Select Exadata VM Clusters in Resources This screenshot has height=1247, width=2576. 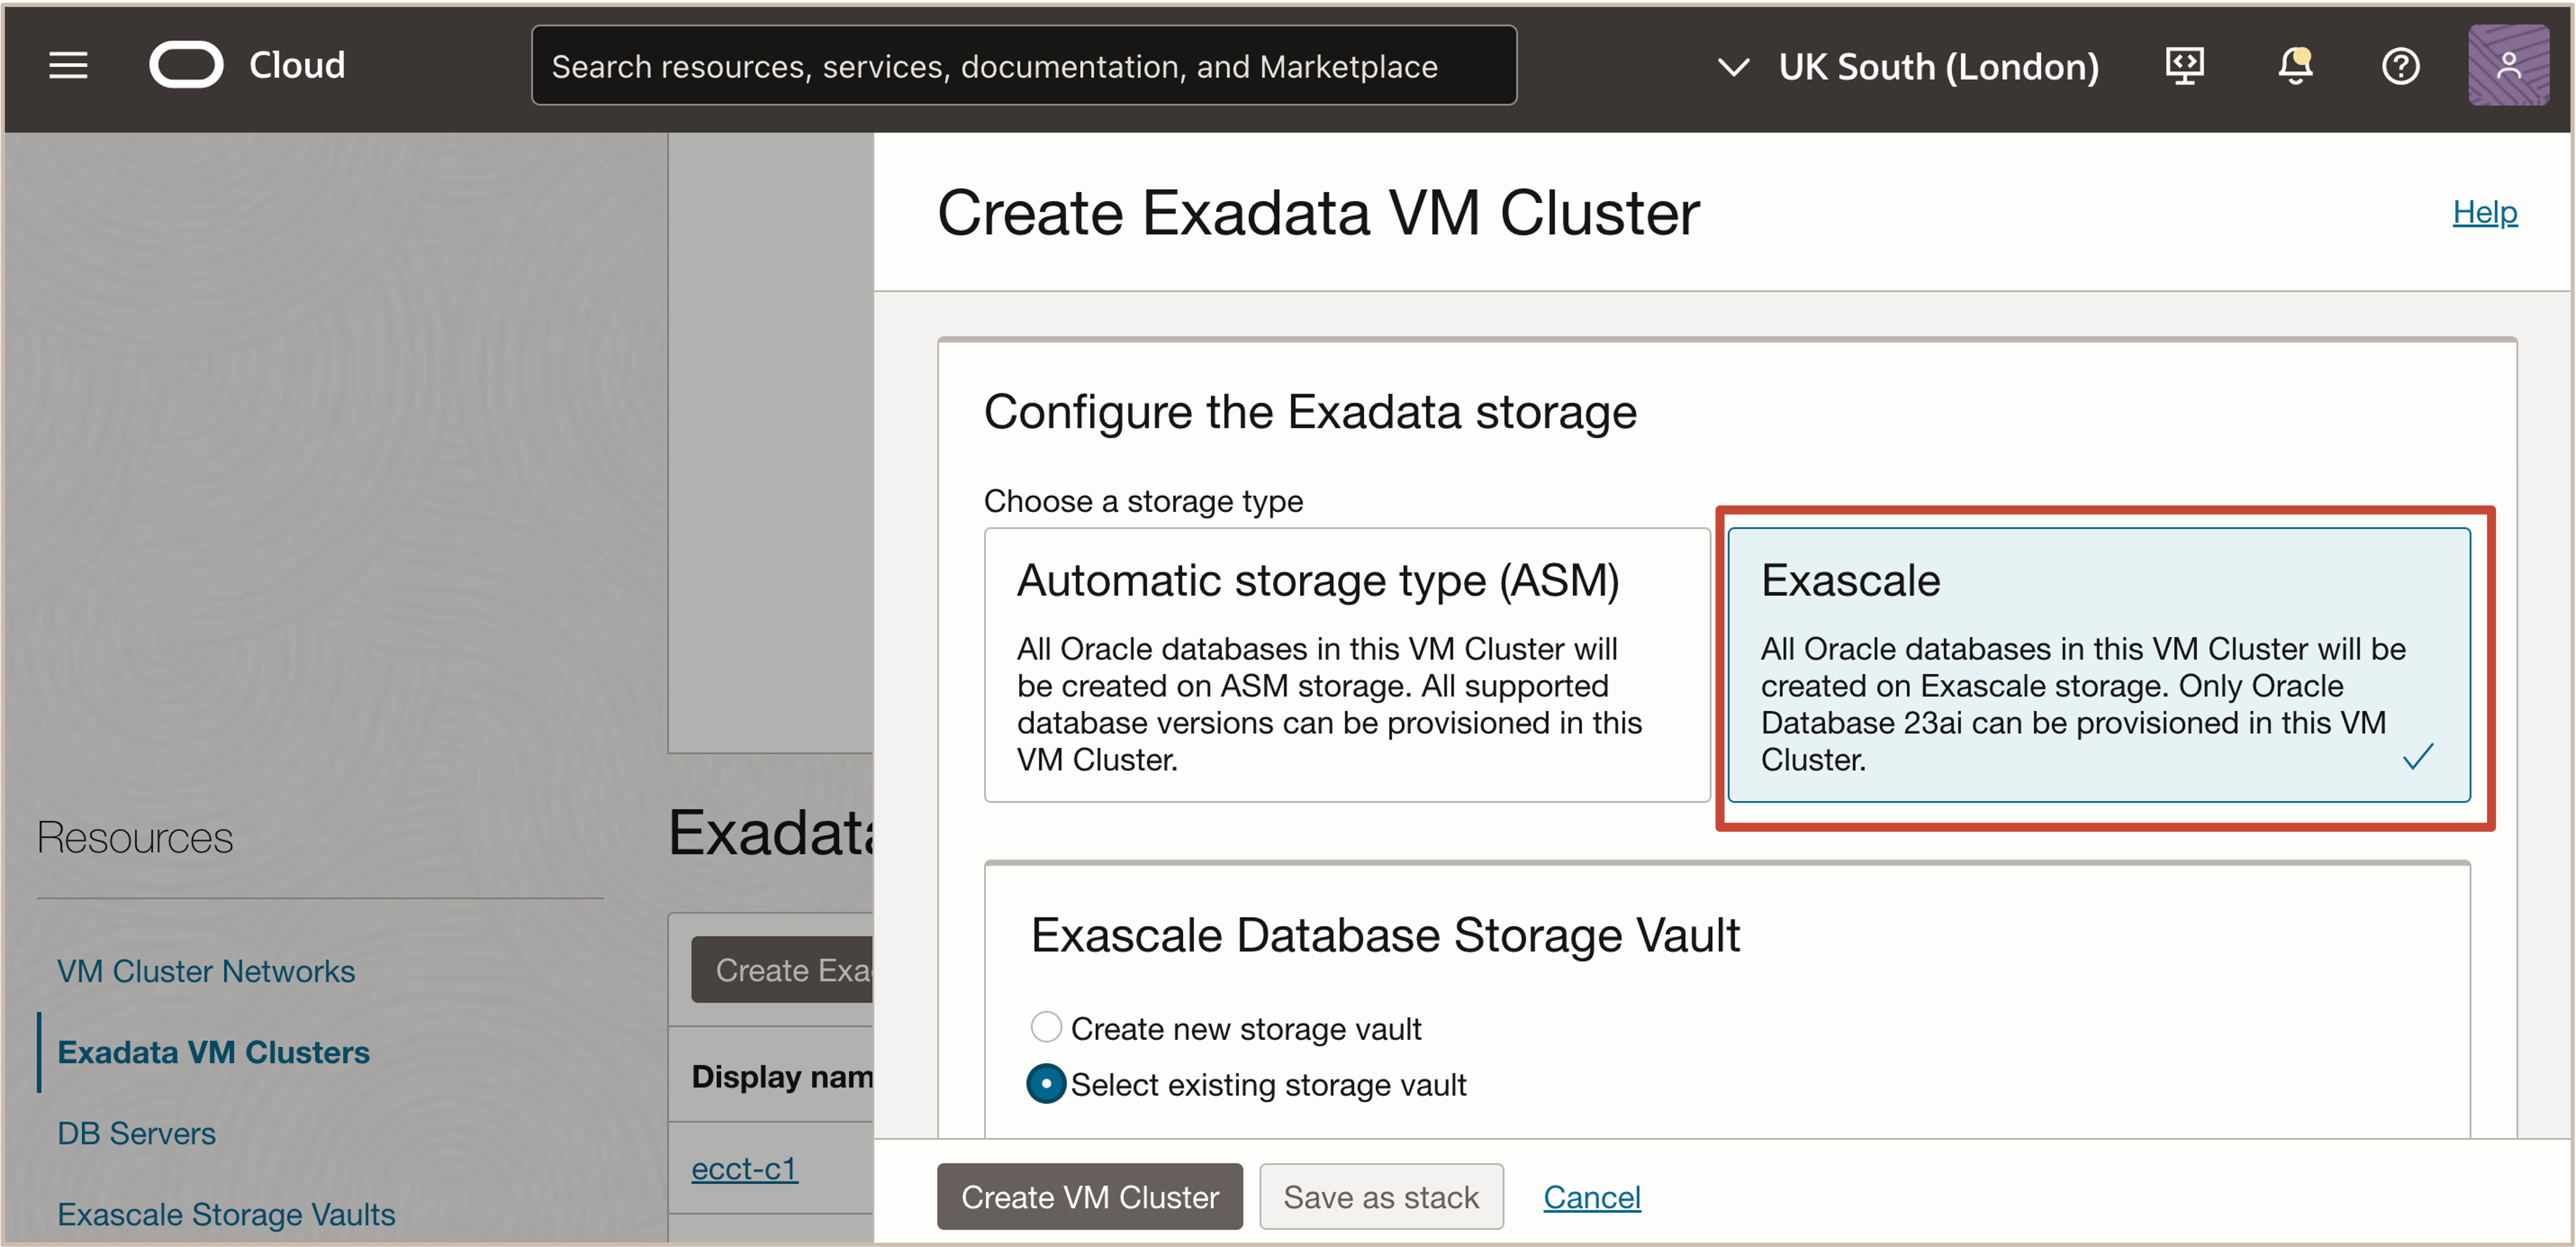[x=213, y=1052]
